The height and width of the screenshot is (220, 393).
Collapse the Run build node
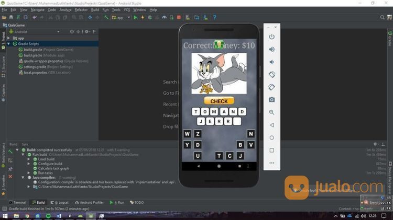coord(23,155)
